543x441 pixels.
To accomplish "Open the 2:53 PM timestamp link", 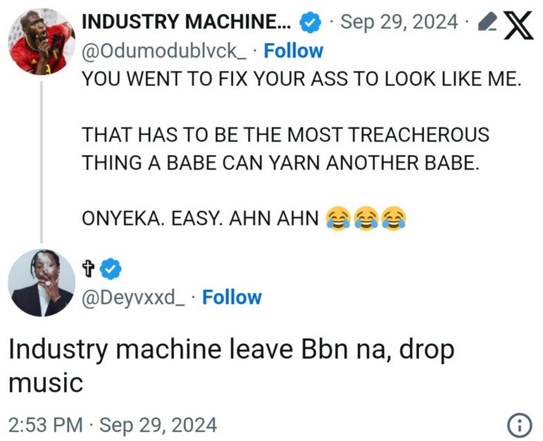I will tap(113, 425).
